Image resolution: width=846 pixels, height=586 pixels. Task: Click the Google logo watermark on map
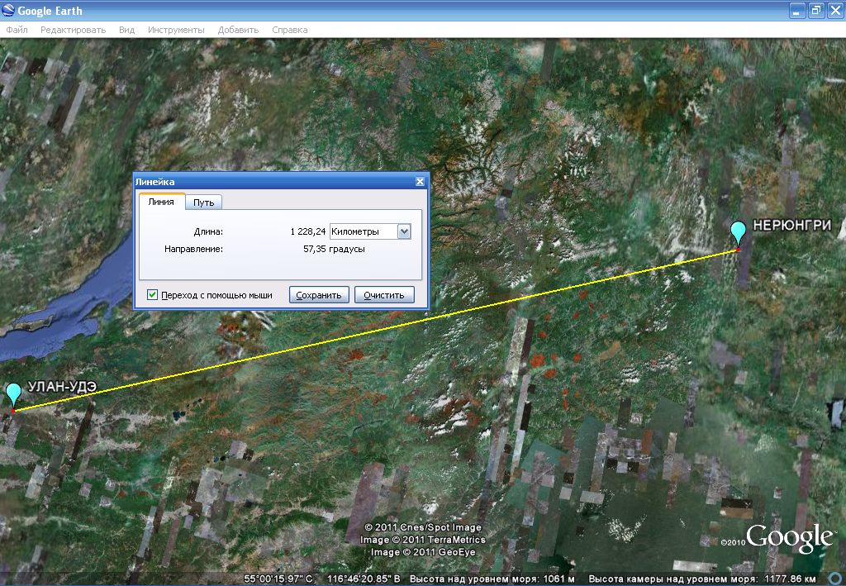pyautogui.click(x=789, y=538)
